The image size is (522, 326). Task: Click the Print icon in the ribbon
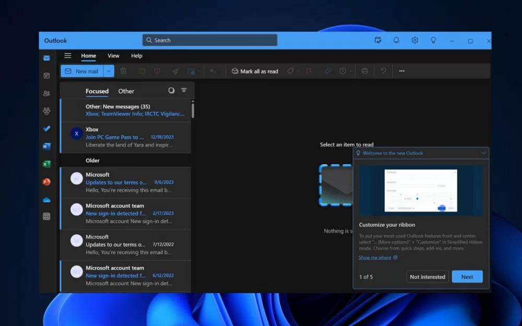coord(364,71)
